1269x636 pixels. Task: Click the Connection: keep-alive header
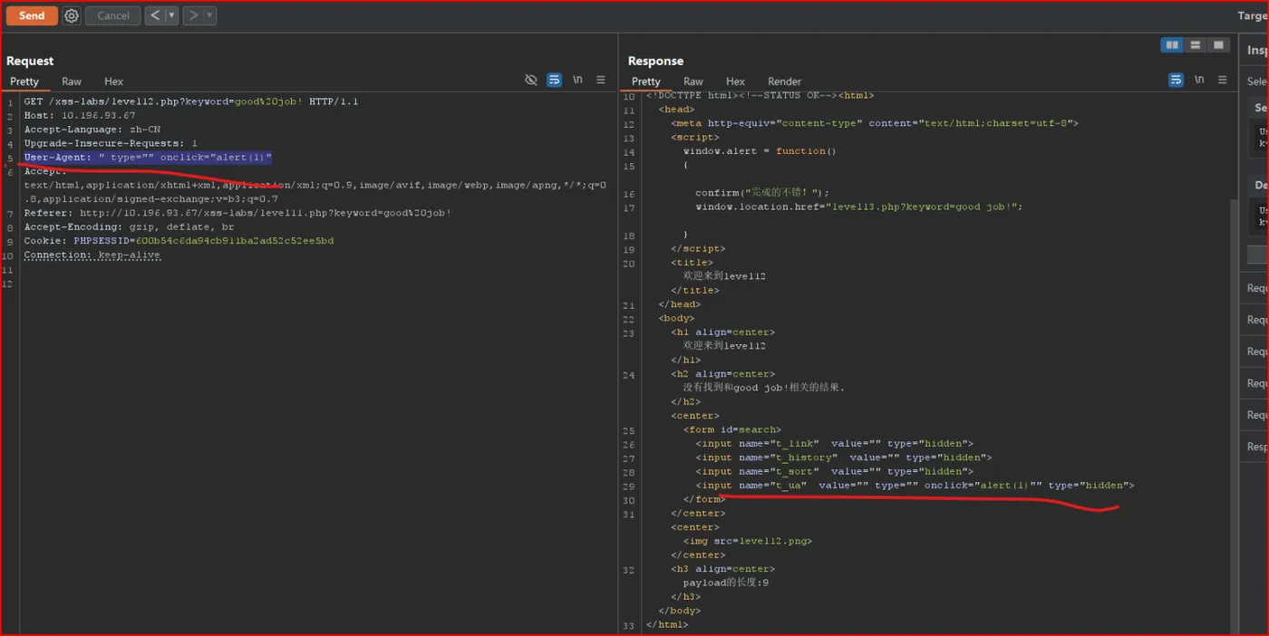(92, 255)
